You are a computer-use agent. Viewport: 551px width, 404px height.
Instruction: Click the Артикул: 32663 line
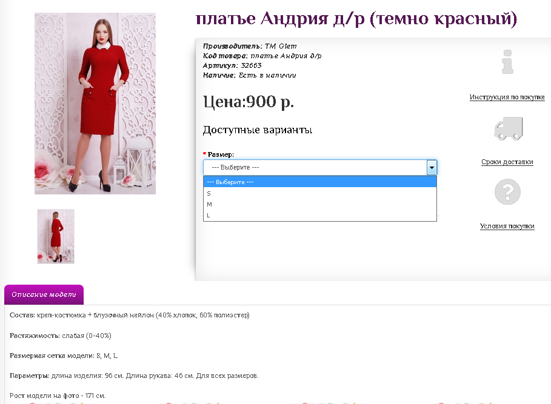click(232, 65)
